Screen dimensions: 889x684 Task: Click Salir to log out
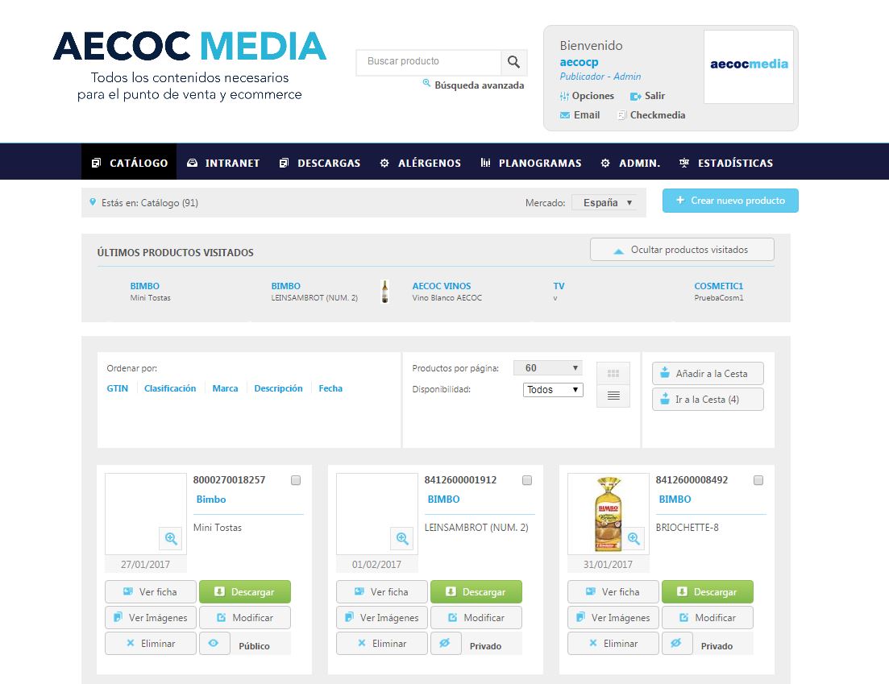(648, 96)
